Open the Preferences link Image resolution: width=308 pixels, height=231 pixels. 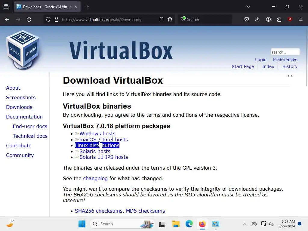[x=285, y=60]
